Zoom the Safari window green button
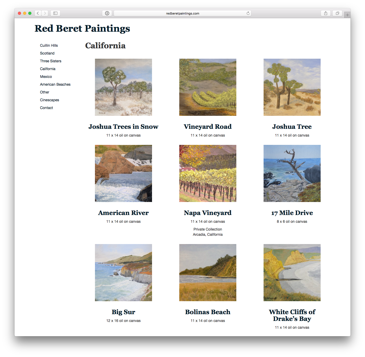365x357 pixels. [30, 13]
